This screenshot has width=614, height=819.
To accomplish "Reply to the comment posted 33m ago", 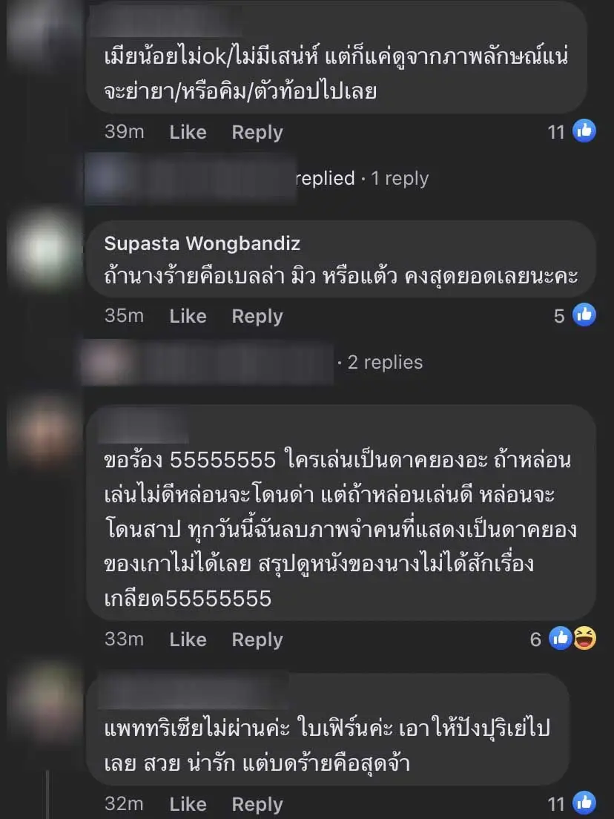I will 257,639.
